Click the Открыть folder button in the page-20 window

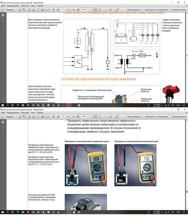8,117
